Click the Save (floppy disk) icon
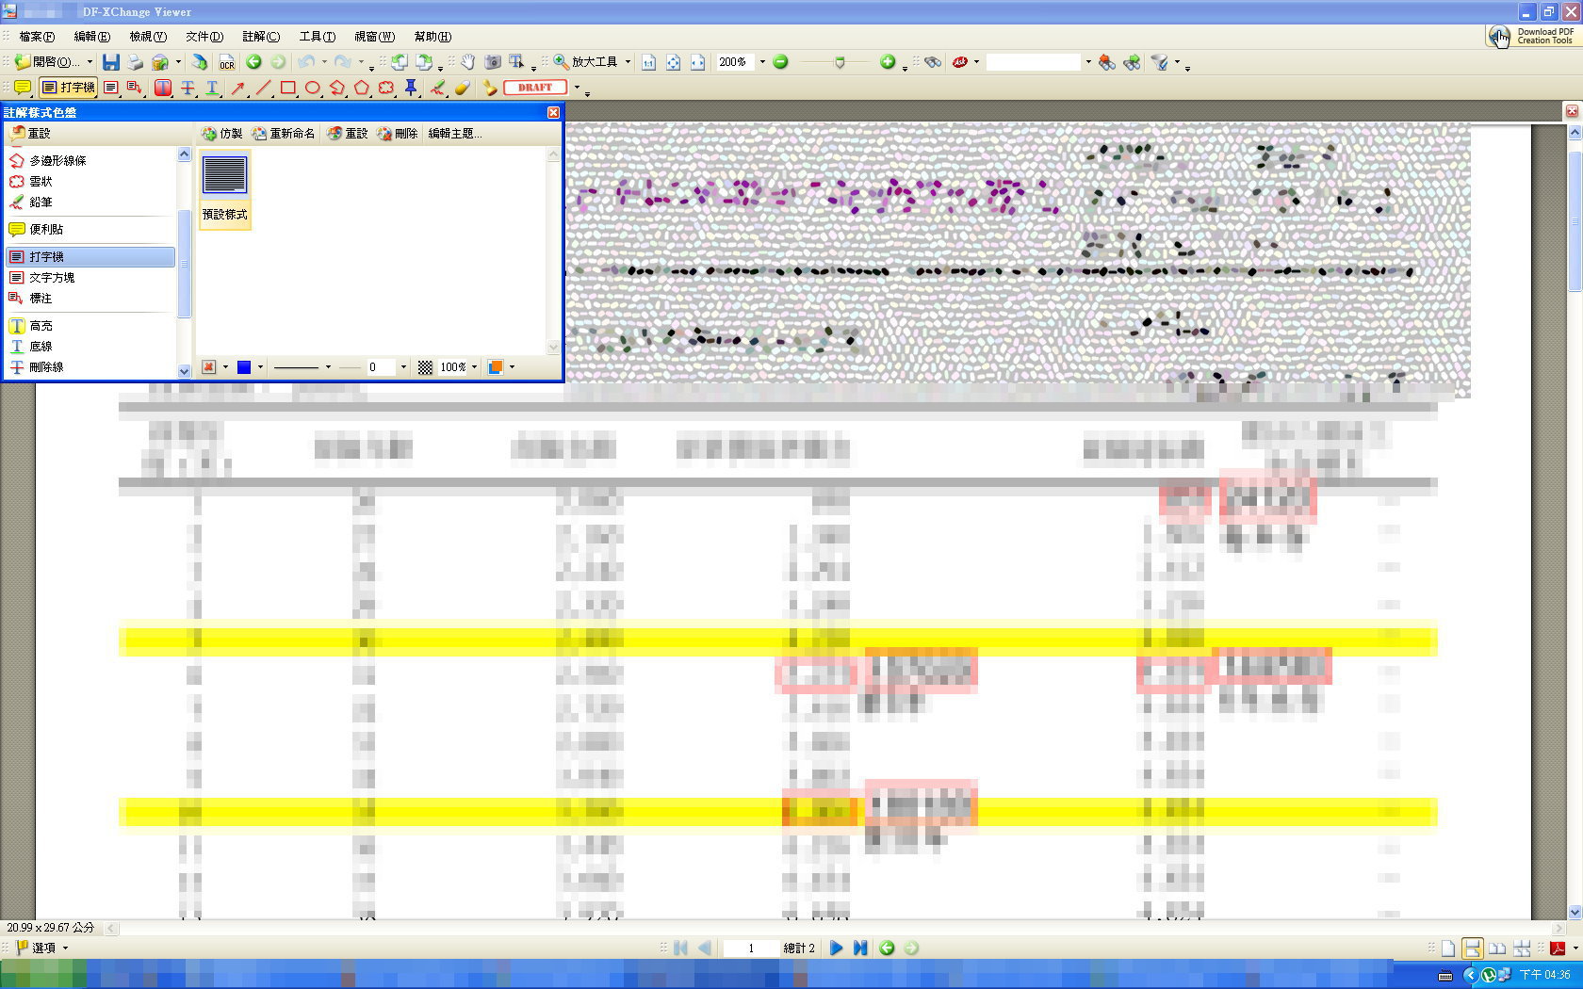 click(111, 62)
